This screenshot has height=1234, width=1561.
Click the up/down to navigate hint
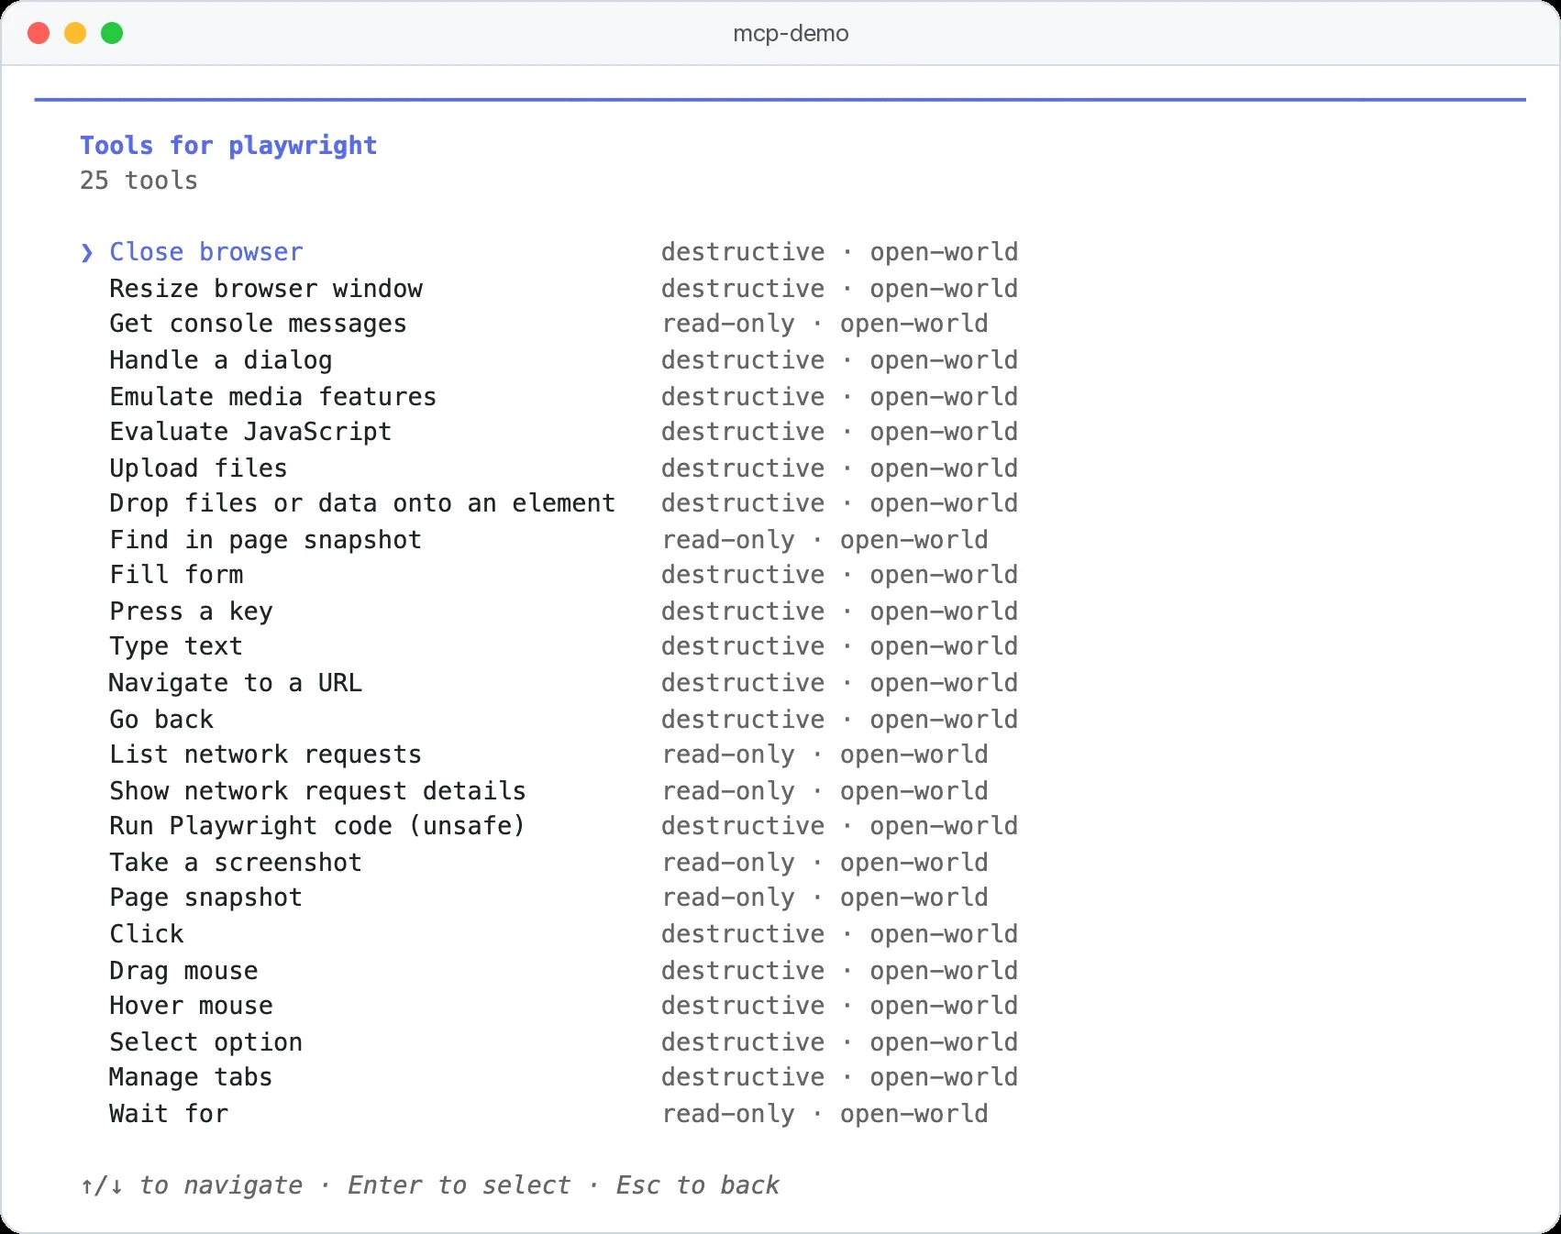191,1185
